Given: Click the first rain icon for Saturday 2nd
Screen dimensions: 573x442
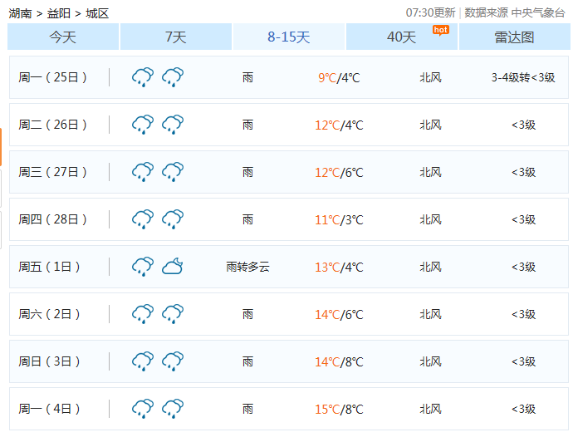Looking at the screenshot, I should [143, 314].
